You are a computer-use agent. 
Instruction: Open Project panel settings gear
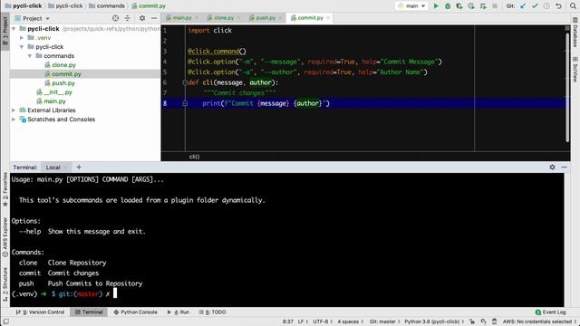point(142,18)
